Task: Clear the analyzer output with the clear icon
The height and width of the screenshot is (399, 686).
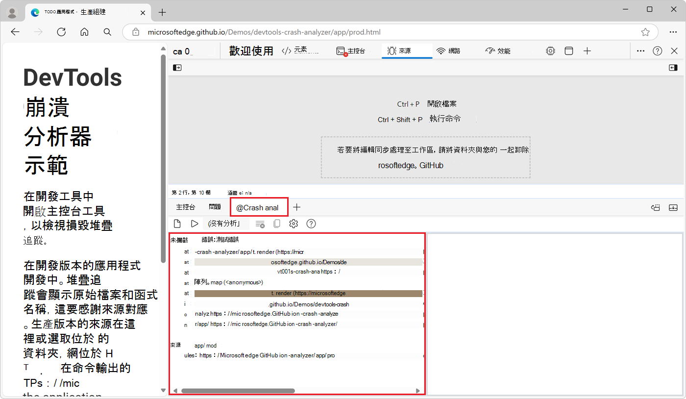Action: (x=260, y=224)
